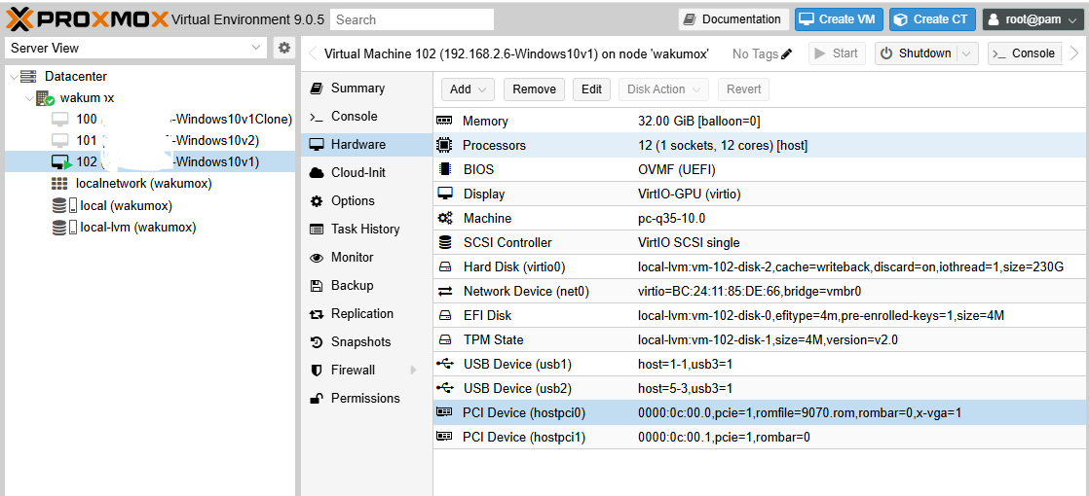Select the 101 Windows10v2 VM
This screenshot has height=496, width=1089.
coord(150,141)
